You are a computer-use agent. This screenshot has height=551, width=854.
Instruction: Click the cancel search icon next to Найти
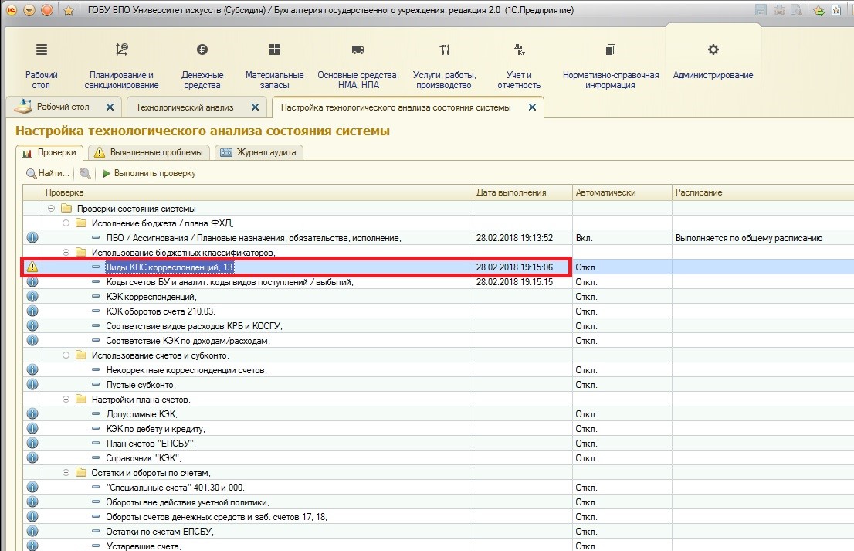pos(85,174)
